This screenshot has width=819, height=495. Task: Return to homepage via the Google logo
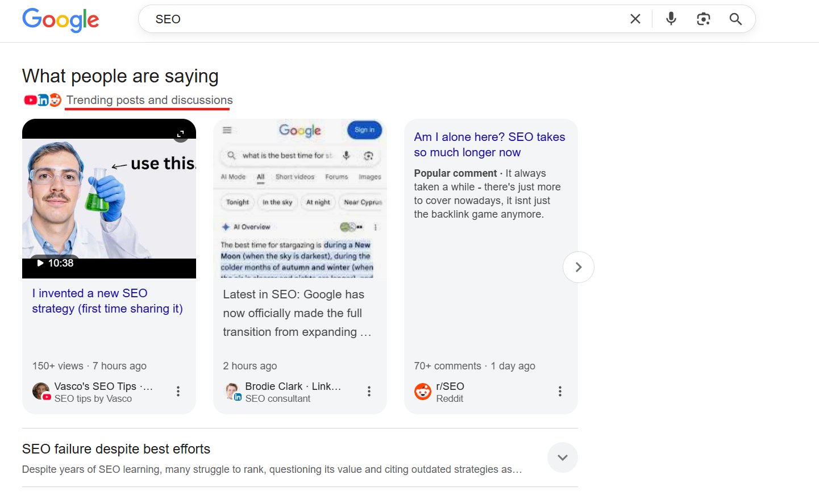60,19
